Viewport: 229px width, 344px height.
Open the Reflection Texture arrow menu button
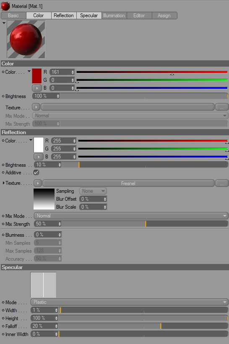point(38,183)
